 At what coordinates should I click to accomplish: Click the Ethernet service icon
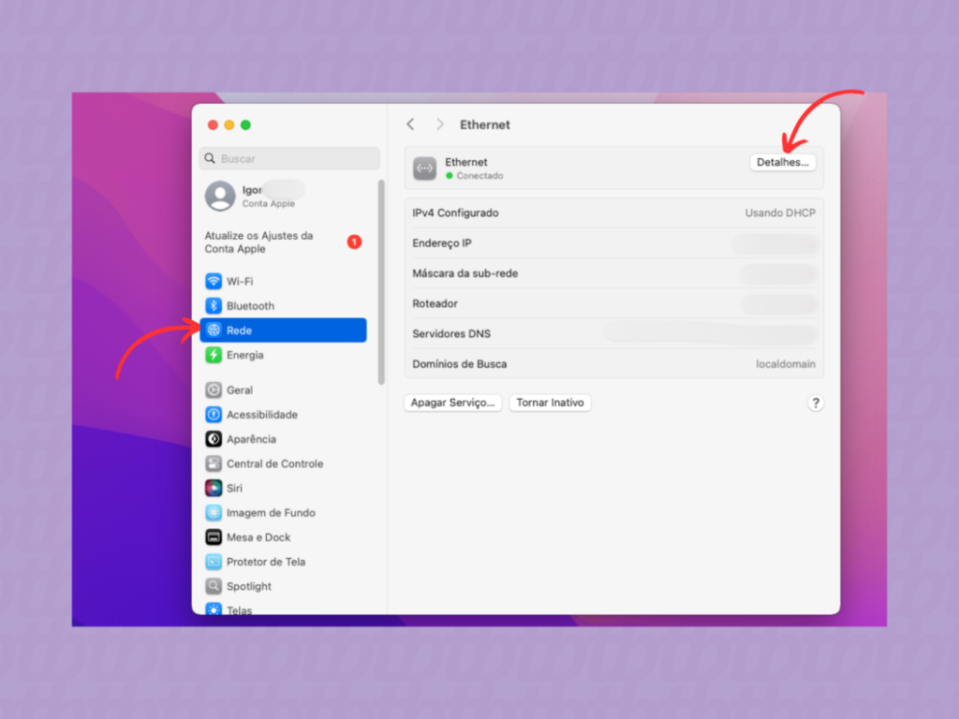point(424,169)
